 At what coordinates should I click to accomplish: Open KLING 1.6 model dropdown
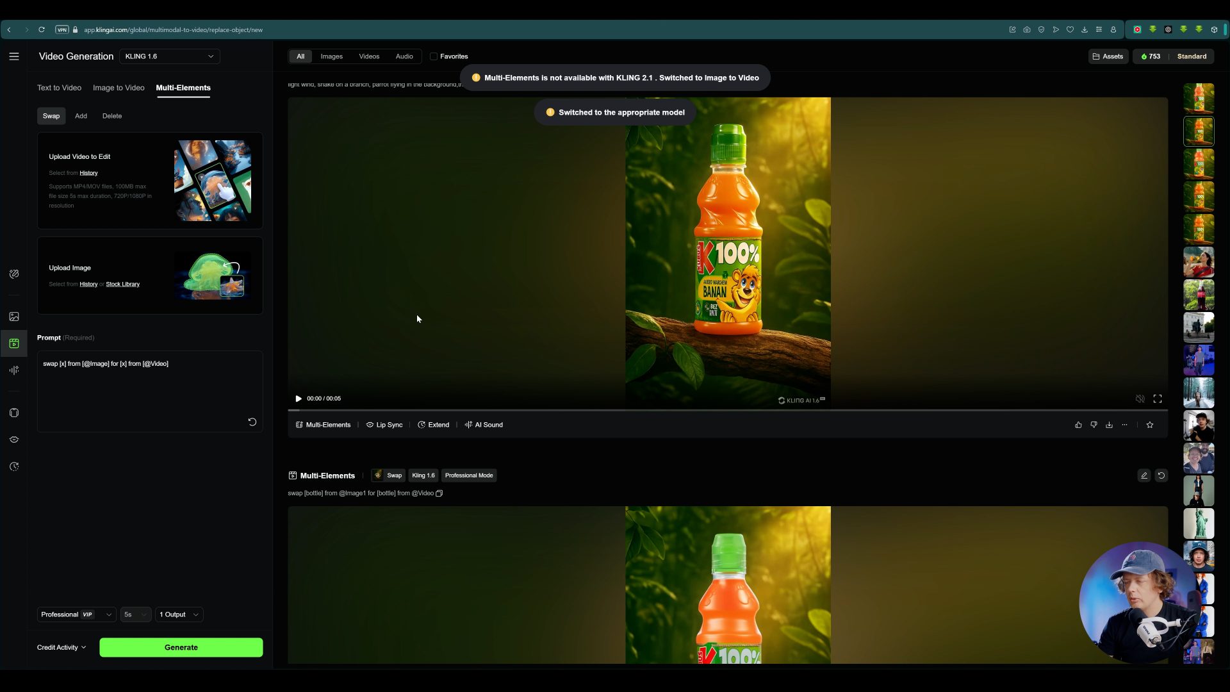[x=170, y=56]
